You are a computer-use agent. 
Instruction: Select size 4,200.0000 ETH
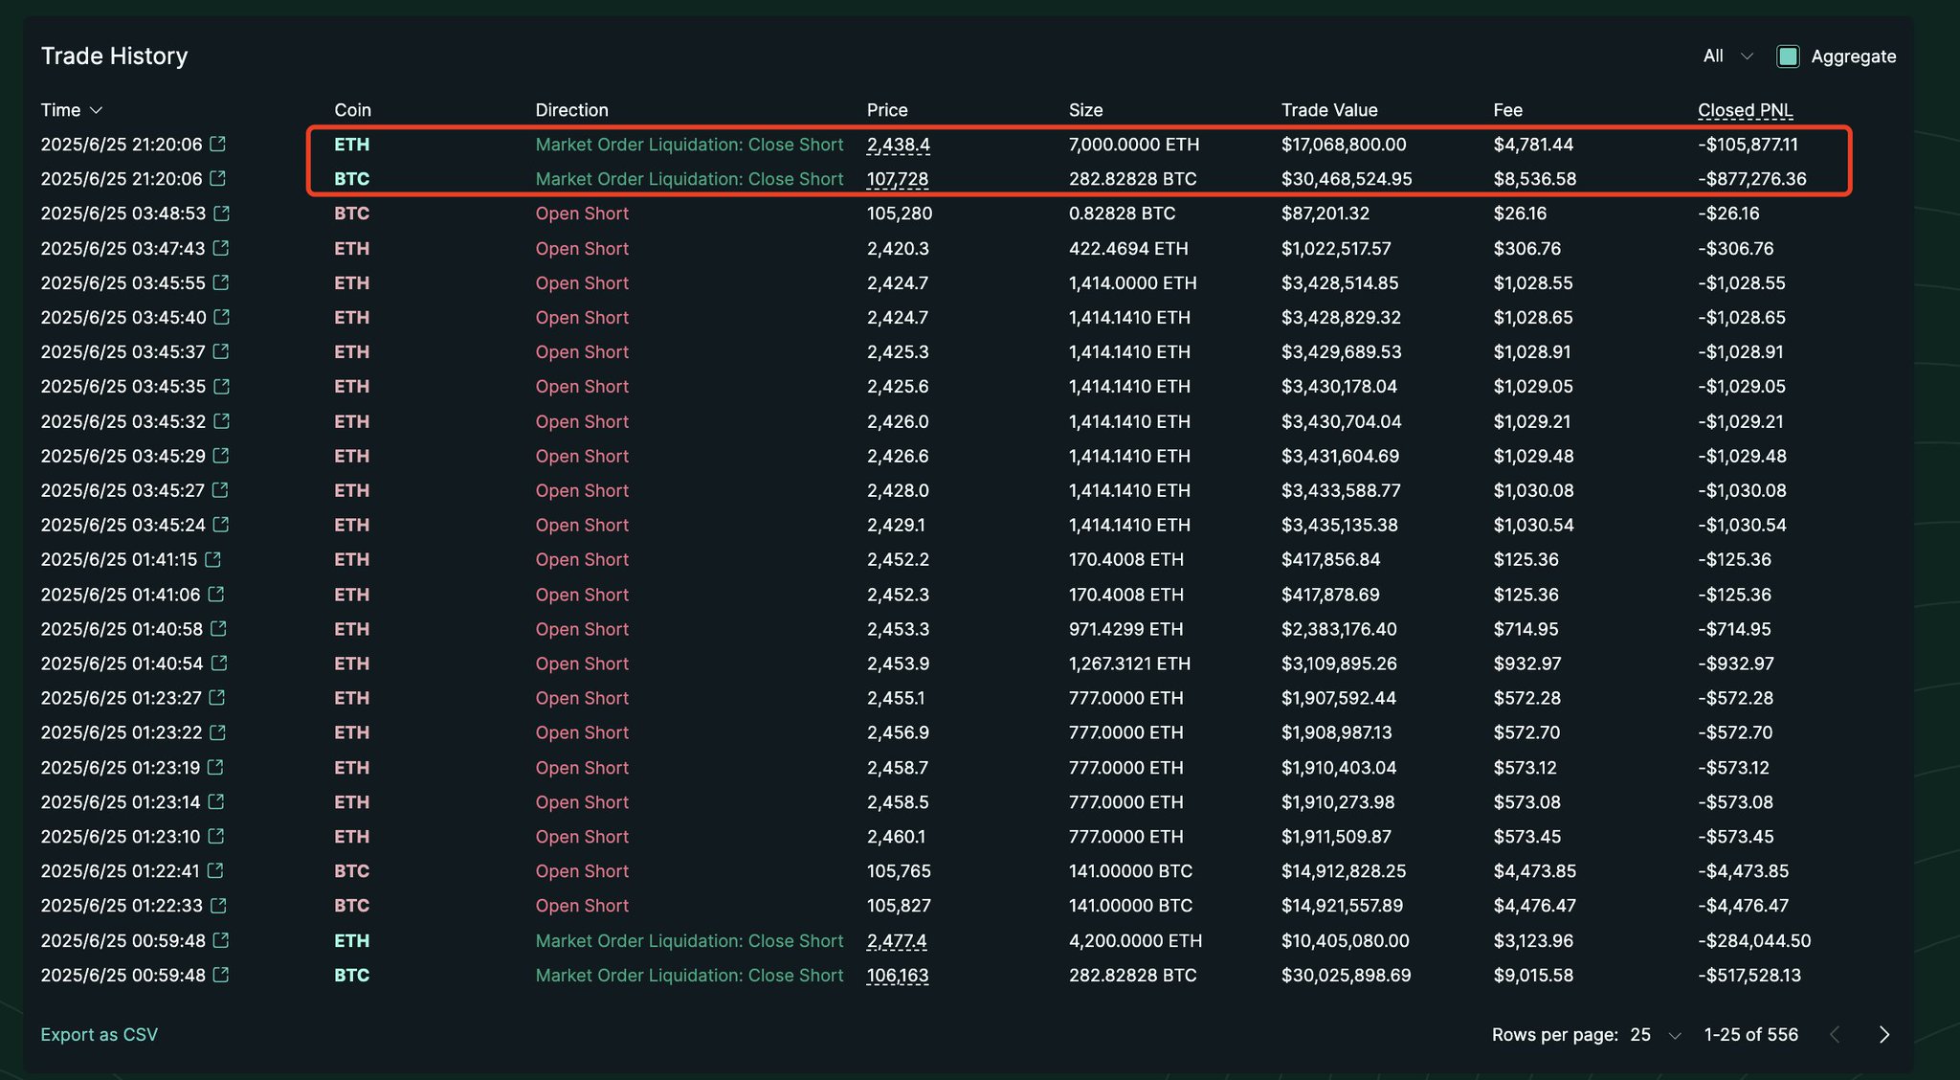(x=1135, y=941)
